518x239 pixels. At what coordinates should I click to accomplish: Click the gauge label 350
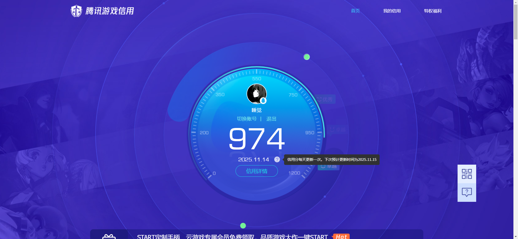coord(220,95)
